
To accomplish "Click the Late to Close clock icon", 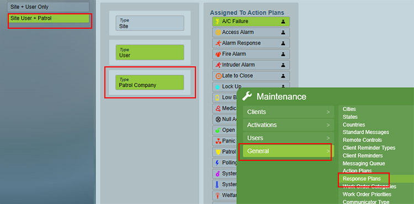I will click(x=218, y=76).
